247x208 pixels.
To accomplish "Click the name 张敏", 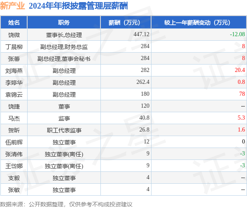I will coord(14,190).
